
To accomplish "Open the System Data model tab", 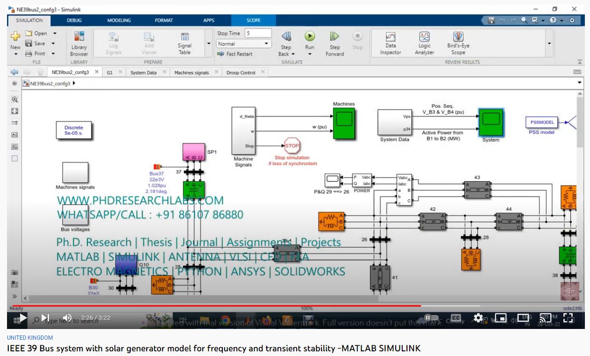I will coord(143,73).
